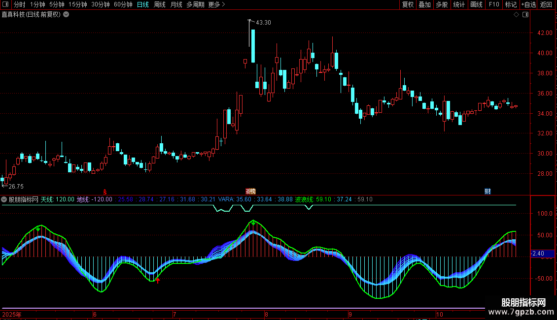Click red up arrow at indicator trough
Image resolution: width=557 pixels, height=320 pixels.
158,281
